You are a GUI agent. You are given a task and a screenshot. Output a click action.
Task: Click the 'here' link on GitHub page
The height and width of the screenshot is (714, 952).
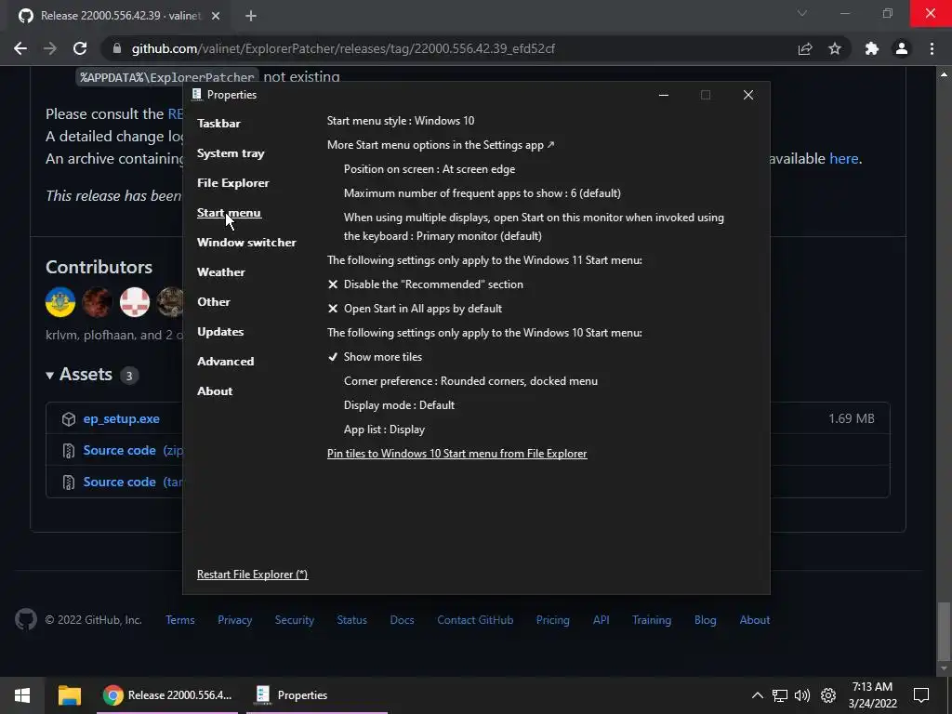tap(844, 158)
